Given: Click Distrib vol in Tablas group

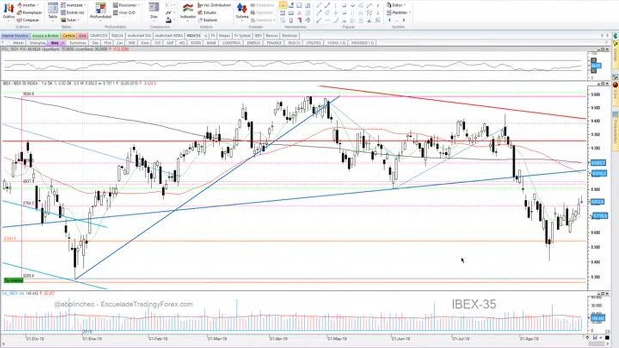Looking at the screenshot, I should coord(72,13).
